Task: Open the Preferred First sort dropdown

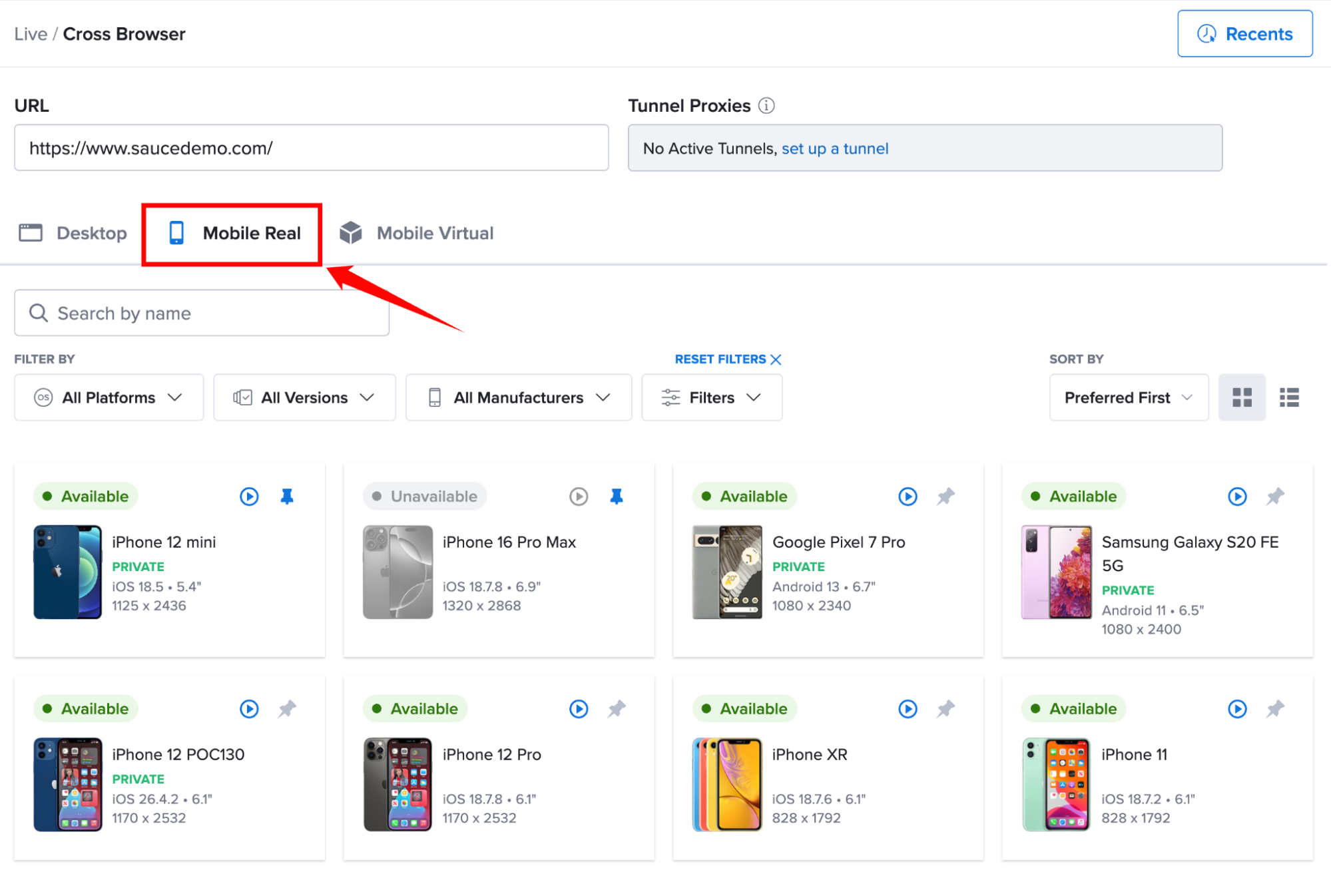Action: [1129, 397]
